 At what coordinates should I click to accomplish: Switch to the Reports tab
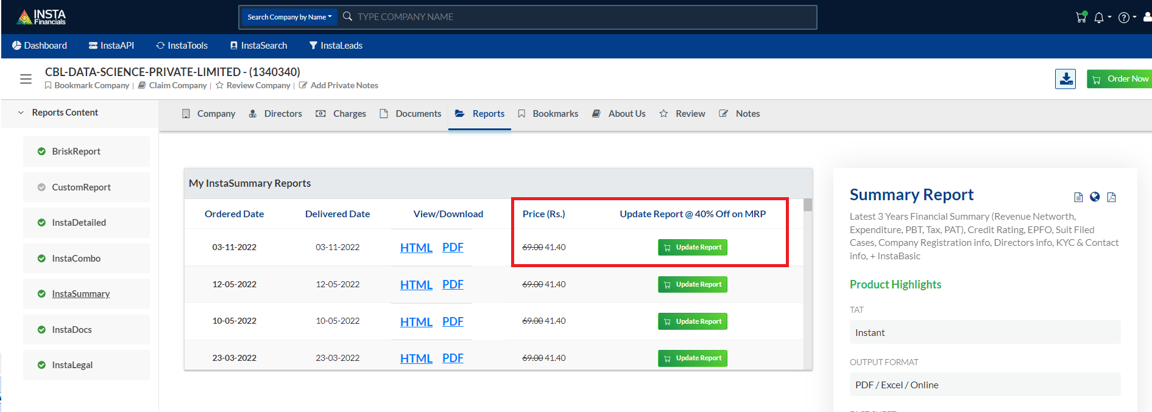coord(479,114)
